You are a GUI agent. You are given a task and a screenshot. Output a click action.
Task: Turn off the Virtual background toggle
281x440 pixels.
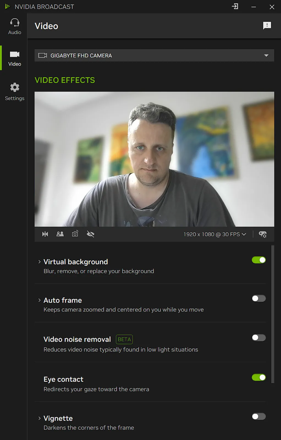coord(259,260)
